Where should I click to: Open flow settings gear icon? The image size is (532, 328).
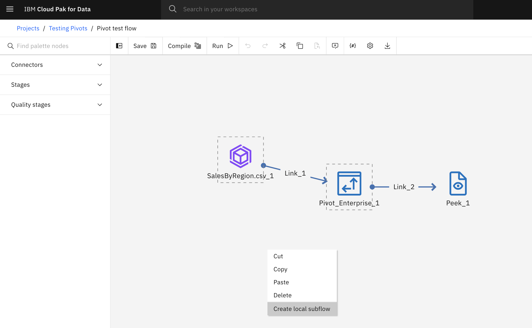coord(370,46)
